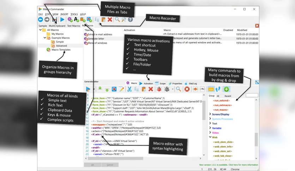Click the Paste icon in main toolbar

pos(103,19)
